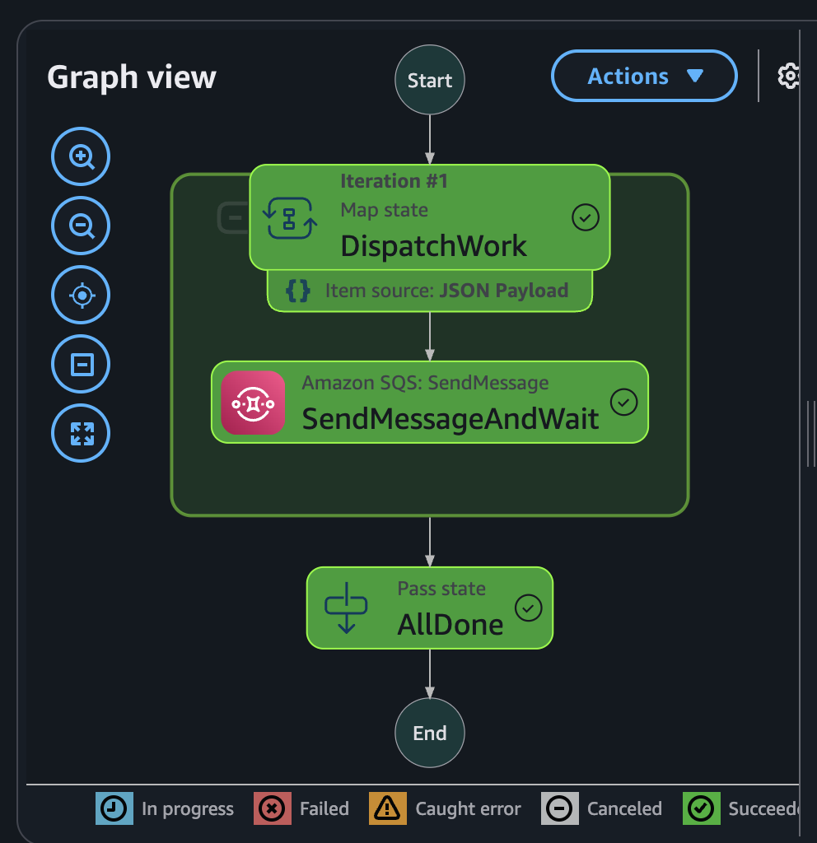Click SendMessageAndWait success checkmark
Screen dimensions: 817x843
(624, 402)
